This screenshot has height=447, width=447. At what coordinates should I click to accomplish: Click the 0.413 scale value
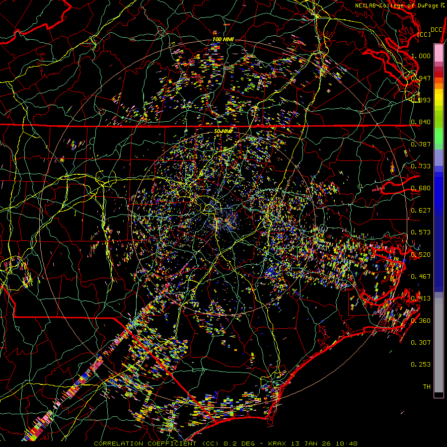tap(421, 298)
